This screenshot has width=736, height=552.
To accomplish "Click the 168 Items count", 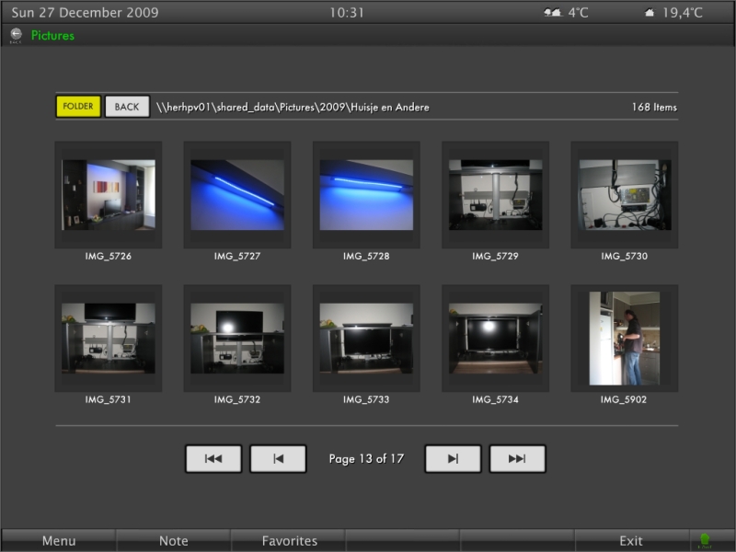I will (654, 107).
